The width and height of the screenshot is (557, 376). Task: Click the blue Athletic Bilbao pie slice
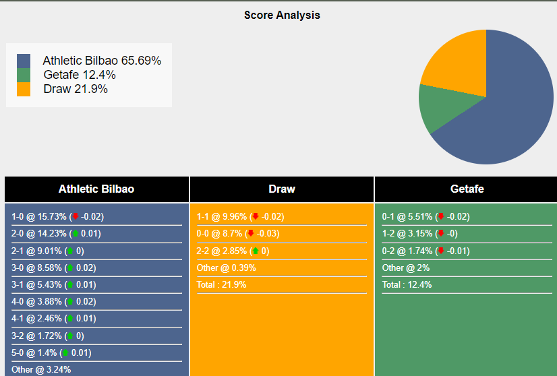click(x=506, y=115)
